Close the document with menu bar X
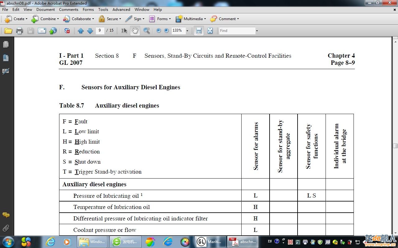This screenshot has width=398, height=248. click(x=395, y=10)
